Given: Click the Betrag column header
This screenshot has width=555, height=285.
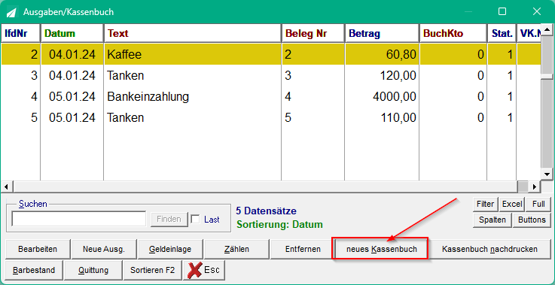Looking at the screenshot, I should tap(382, 34).
